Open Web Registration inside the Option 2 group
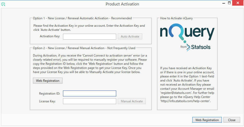The image size is (244, 127). click(x=48, y=81)
